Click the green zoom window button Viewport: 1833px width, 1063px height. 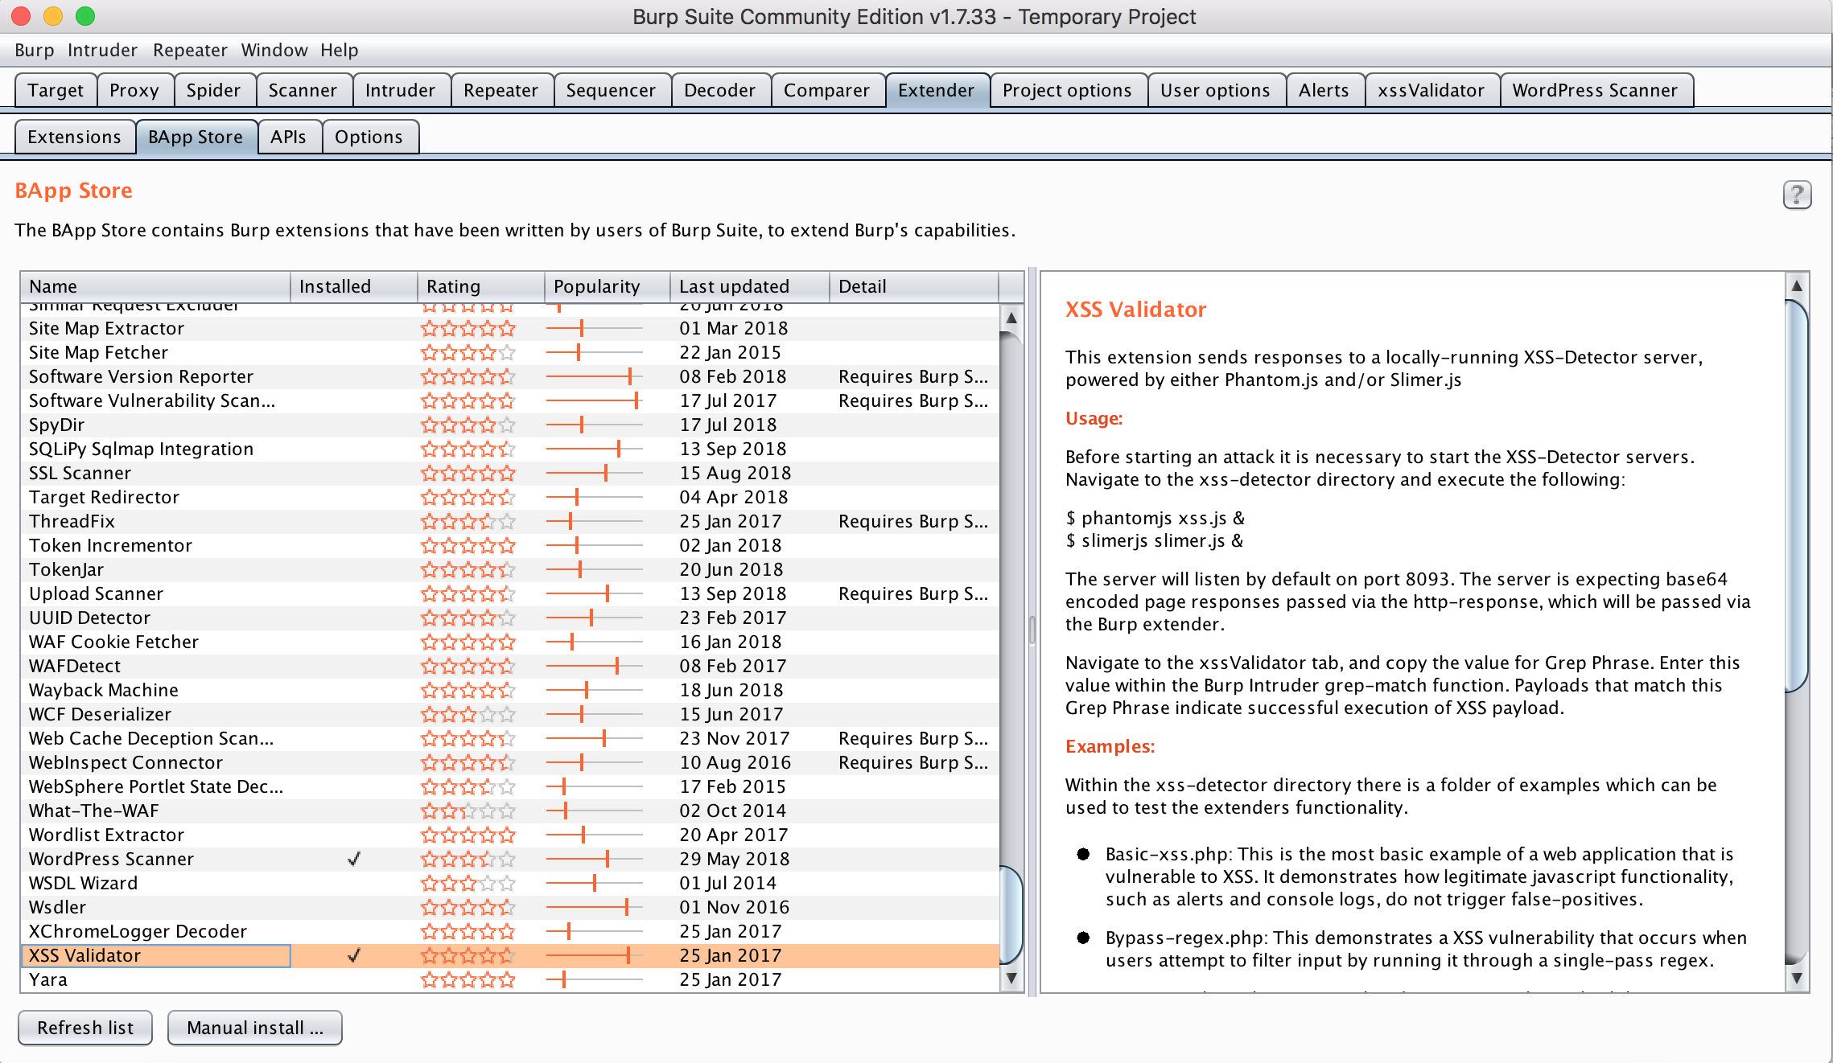point(85,16)
